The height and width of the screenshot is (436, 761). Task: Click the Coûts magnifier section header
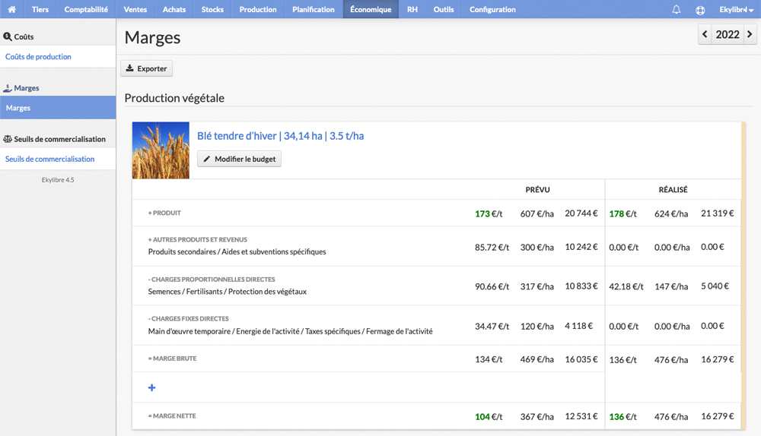pos(18,36)
